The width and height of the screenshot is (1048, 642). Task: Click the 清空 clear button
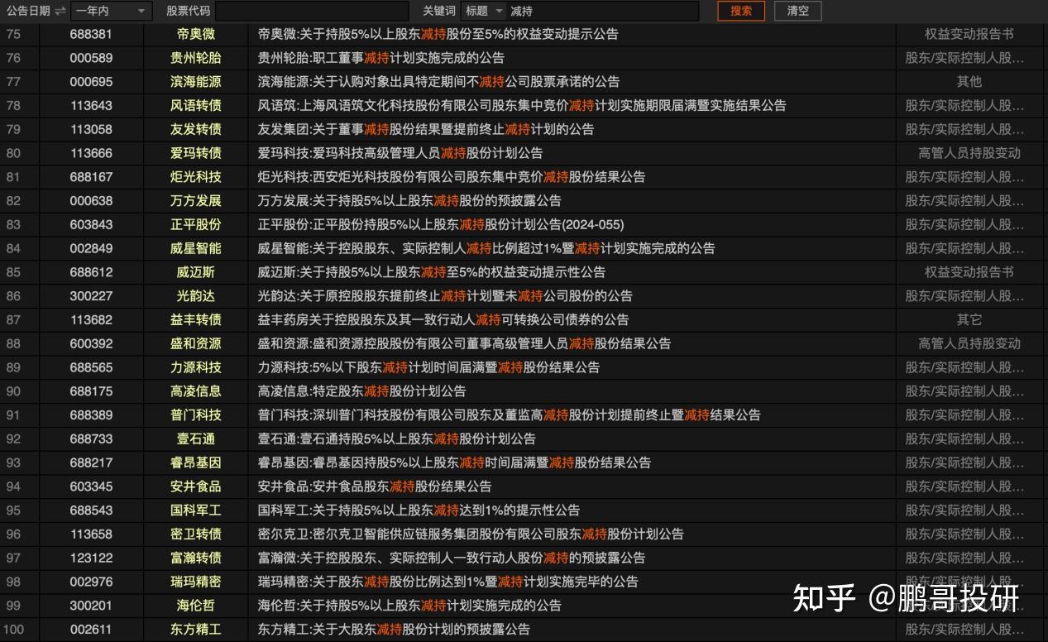pyautogui.click(x=797, y=11)
